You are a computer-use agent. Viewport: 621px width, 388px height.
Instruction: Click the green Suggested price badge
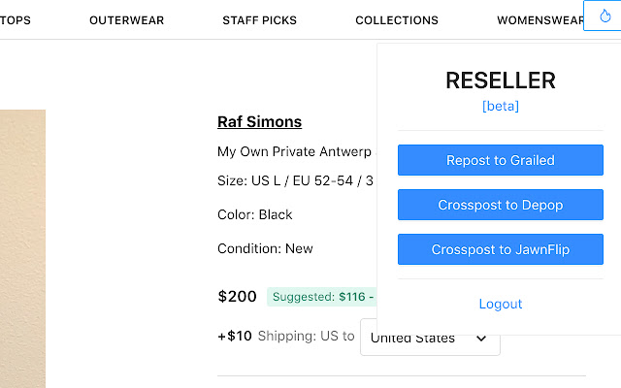pos(321,297)
